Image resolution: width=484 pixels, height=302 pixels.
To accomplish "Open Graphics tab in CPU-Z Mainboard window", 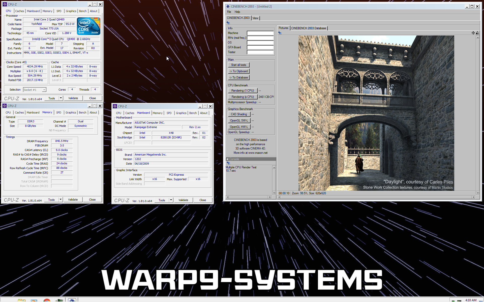I will [181, 113].
